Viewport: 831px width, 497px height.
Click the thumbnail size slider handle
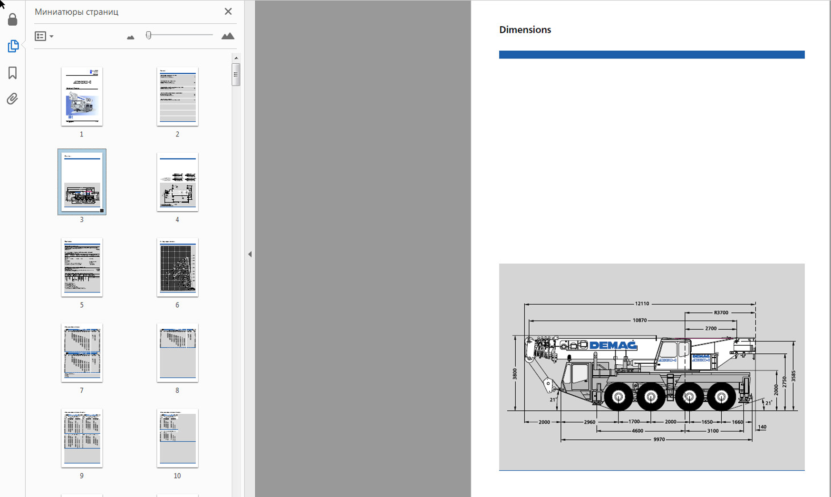pyautogui.click(x=149, y=35)
